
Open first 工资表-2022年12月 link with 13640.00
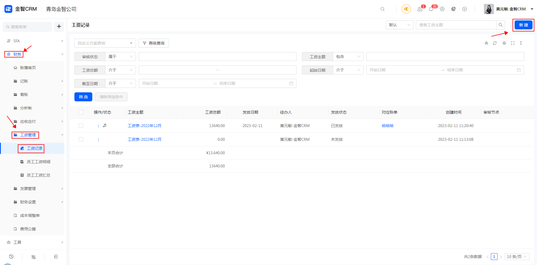[x=145, y=126]
